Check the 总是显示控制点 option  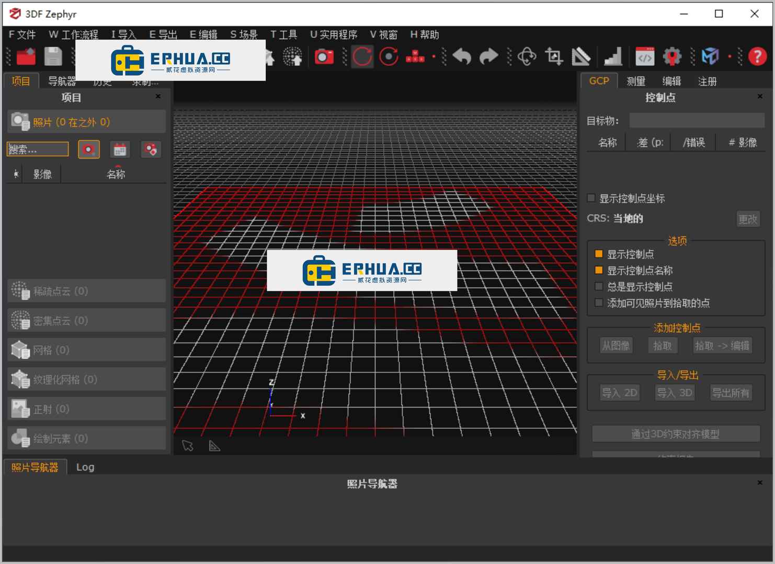coord(599,287)
